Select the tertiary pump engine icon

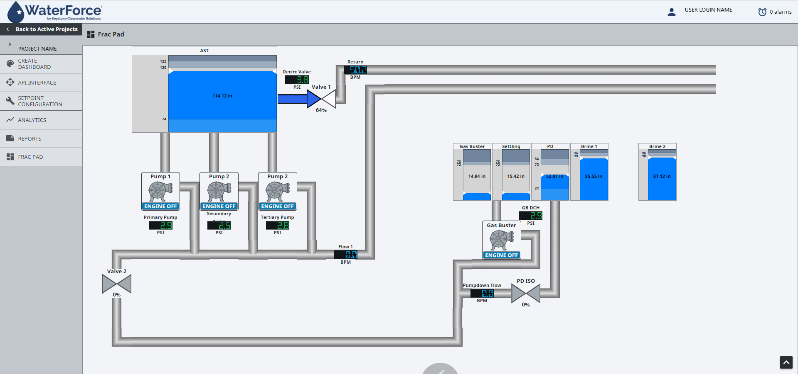coord(278,191)
